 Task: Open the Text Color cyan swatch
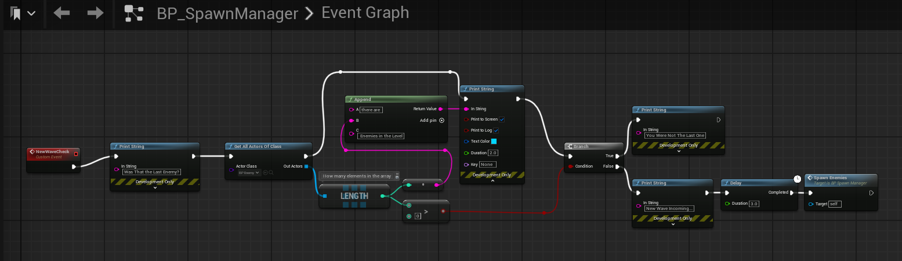[494, 142]
